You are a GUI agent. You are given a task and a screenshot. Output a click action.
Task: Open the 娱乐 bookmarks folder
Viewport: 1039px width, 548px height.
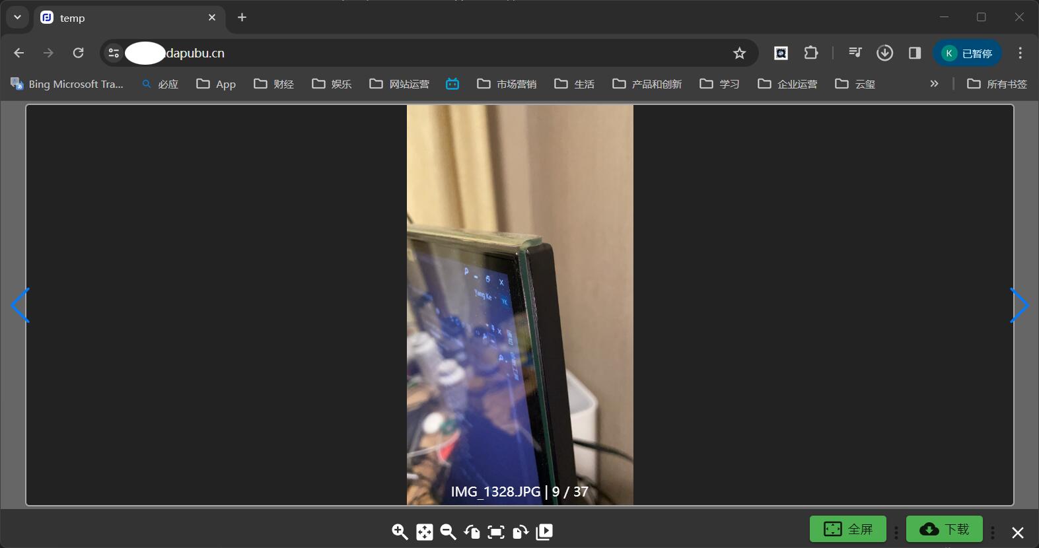pyautogui.click(x=332, y=84)
